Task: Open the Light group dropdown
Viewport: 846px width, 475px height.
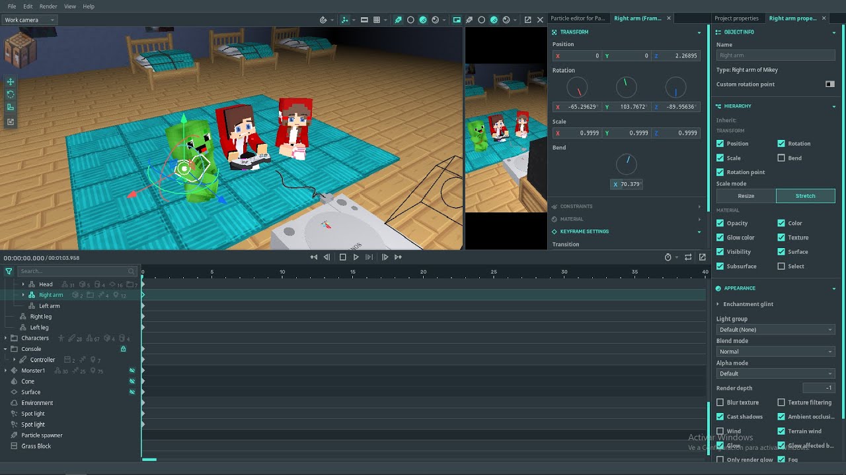Action: [x=775, y=329]
